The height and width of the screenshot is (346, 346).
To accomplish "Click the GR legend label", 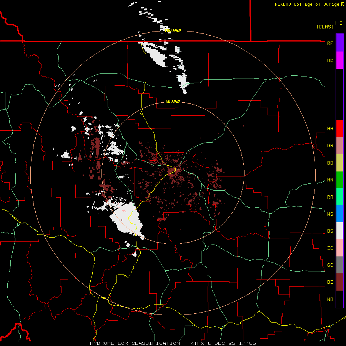I will coord(330,146).
